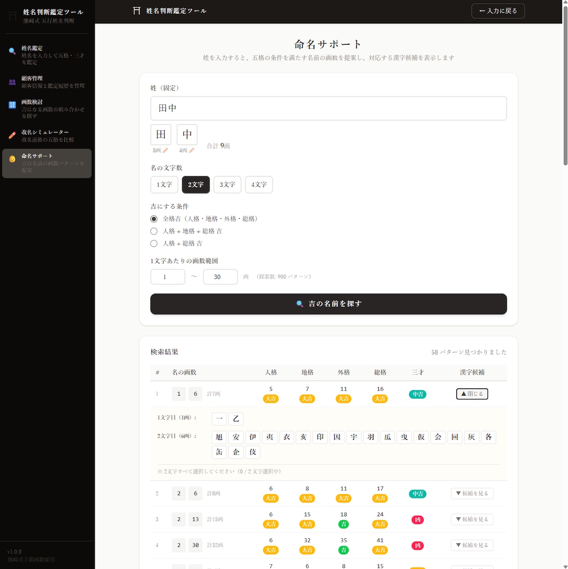Collapse row 1 candidates with 閉じる
This screenshot has height=569, width=568.
point(472,394)
